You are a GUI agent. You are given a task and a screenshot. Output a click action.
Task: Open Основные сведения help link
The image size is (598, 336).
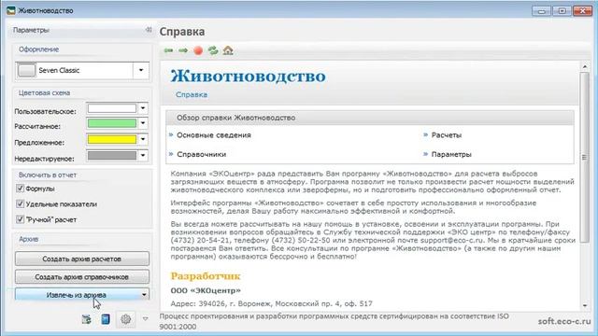[x=214, y=135]
